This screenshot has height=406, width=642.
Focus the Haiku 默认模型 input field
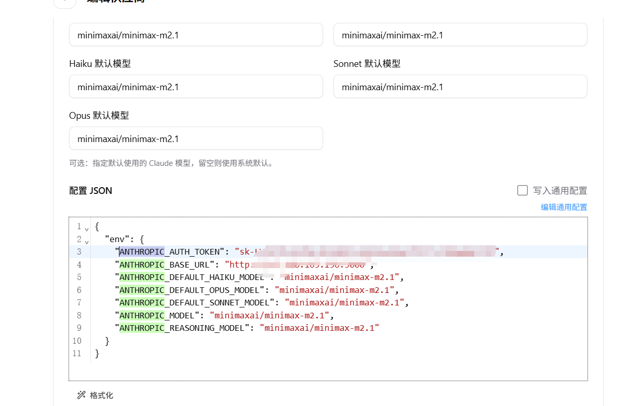click(x=196, y=87)
